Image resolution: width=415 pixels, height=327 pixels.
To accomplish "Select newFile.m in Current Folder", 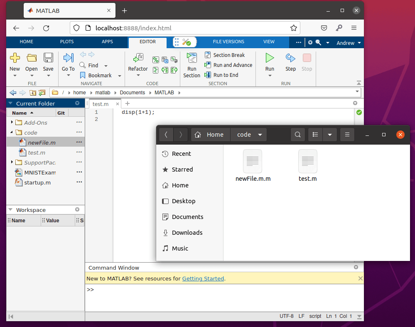I will tap(46, 143).
